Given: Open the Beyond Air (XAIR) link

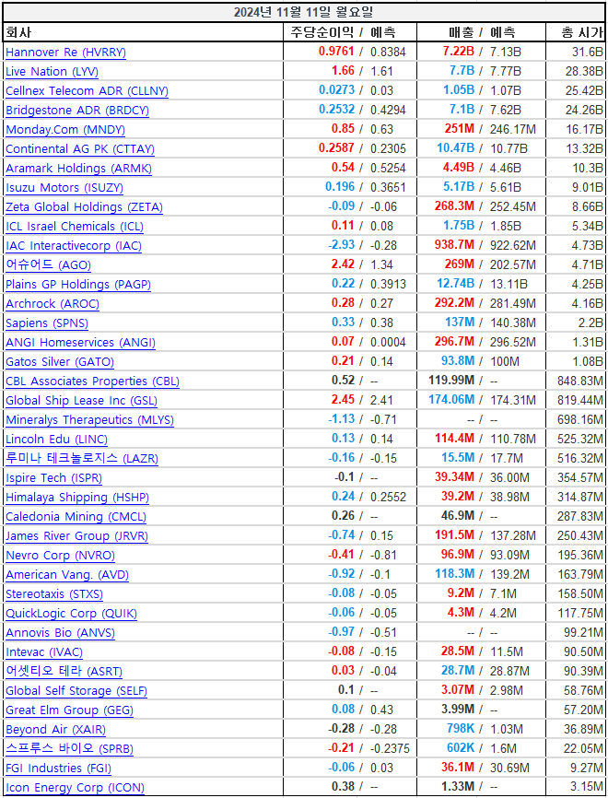Looking at the screenshot, I should 56,729.
